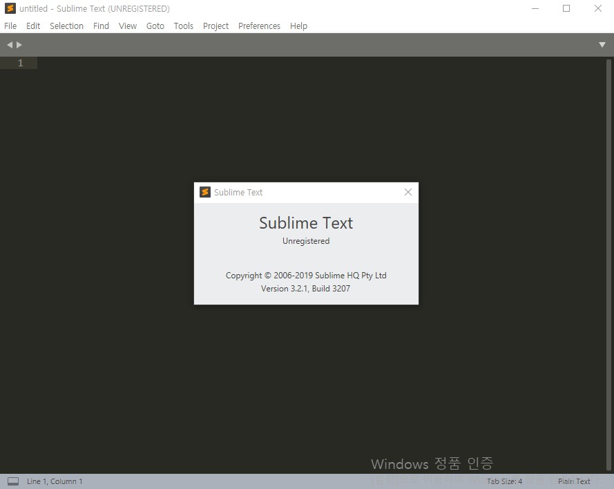Open the Tools menu
The height and width of the screenshot is (489, 614).
(x=184, y=26)
